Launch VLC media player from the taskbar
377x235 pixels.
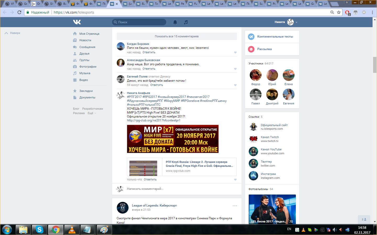pyautogui.click(x=72, y=230)
